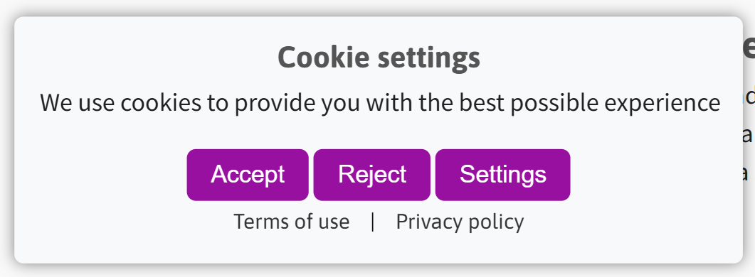The height and width of the screenshot is (277, 755).
Task: Click the word 'Cookie' in the heading
Action: click(324, 56)
